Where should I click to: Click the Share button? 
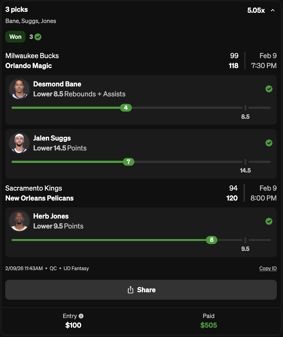pos(141,290)
